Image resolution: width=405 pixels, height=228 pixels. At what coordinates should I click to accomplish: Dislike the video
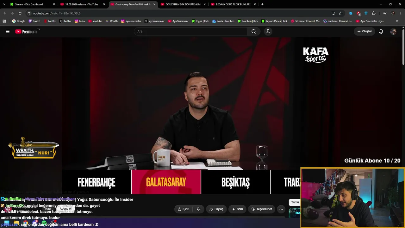click(x=199, y=209)
